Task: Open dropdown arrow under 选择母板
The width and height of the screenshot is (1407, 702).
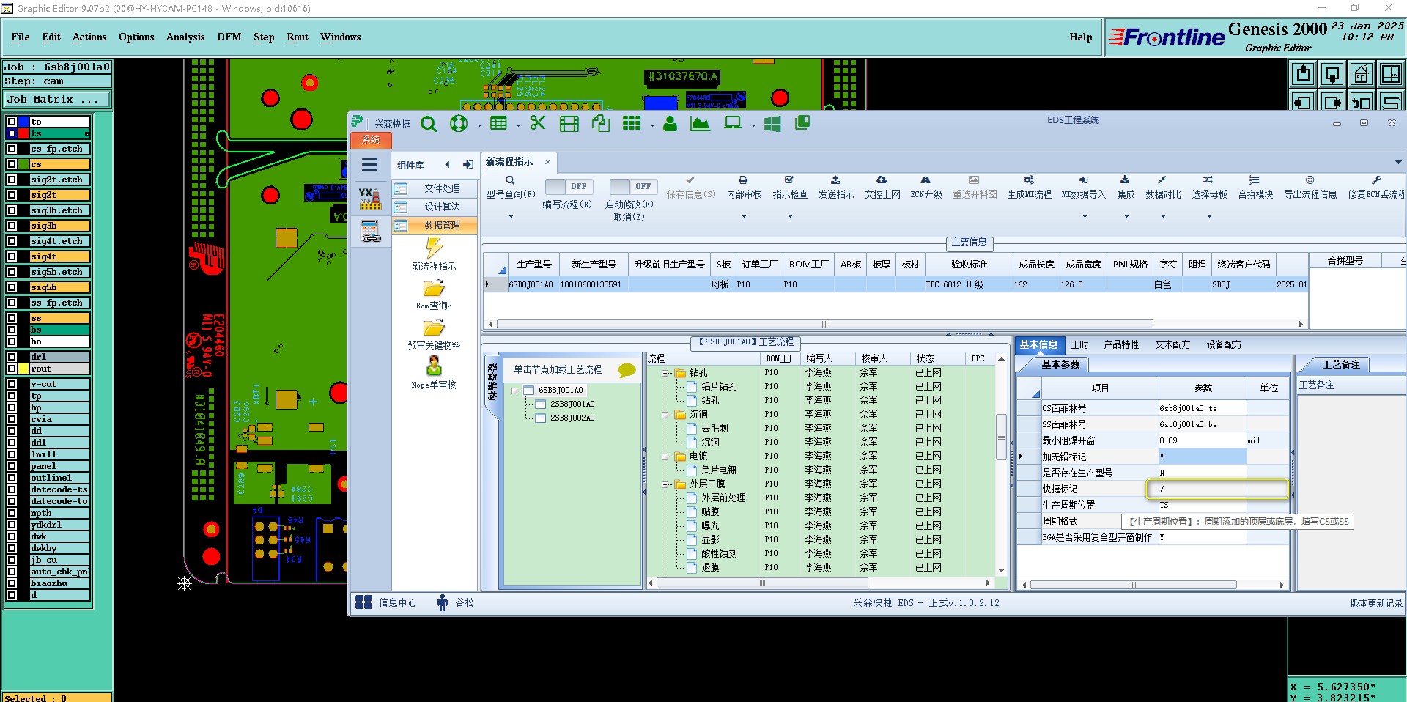Action: coord(1209,216)
